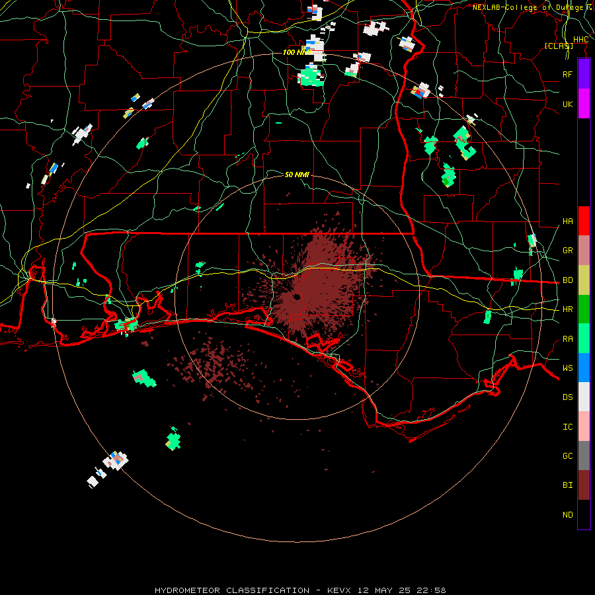Click the RF purple legend swatch
The image size is (595, 595).
[584, 74]
